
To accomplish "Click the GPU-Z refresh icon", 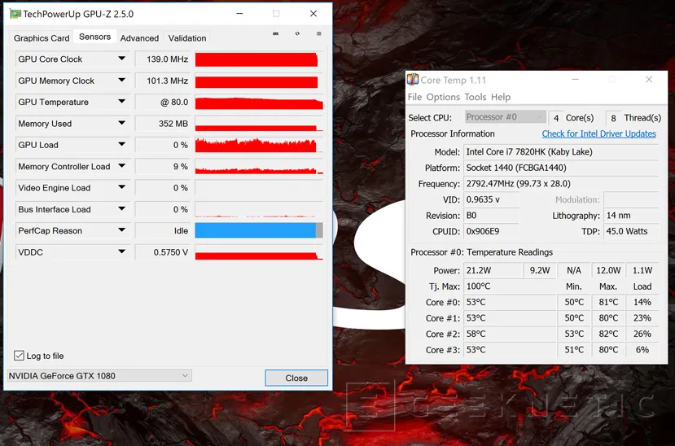I will (x=297, y=33).
